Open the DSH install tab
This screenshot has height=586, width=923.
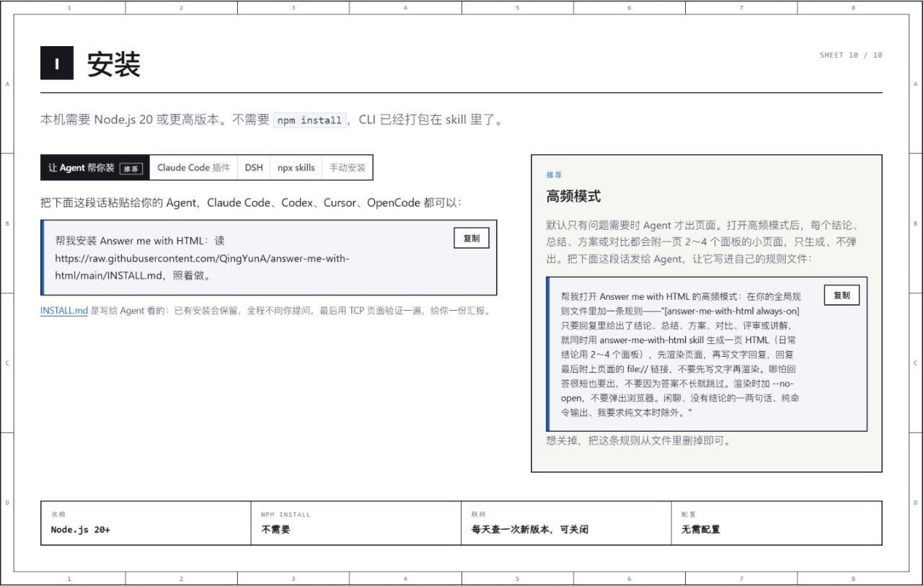254,167
